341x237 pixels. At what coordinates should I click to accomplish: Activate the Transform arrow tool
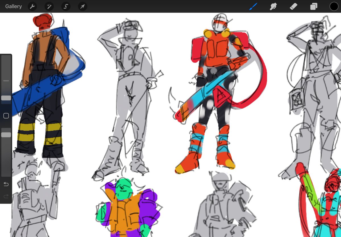pyautogui.click(x=83, y=6)
